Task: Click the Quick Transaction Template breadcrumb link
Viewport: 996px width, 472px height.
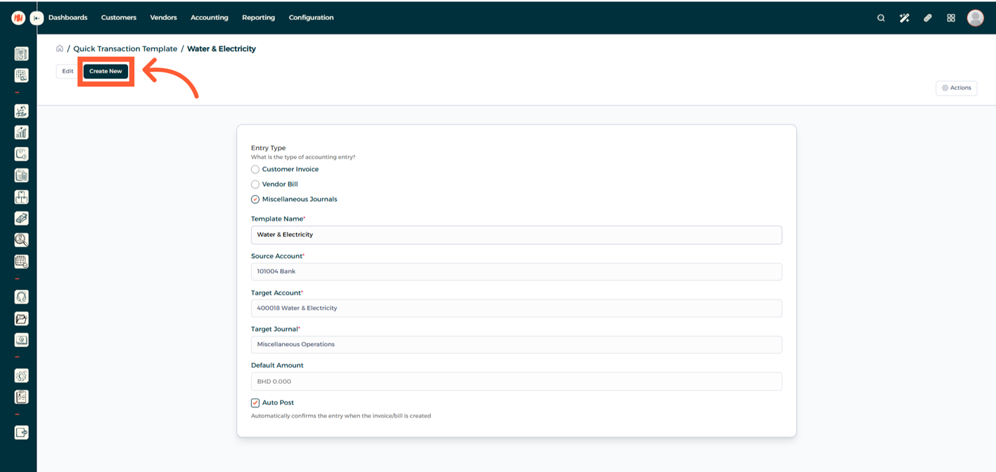Action: (x=125, y=49)
